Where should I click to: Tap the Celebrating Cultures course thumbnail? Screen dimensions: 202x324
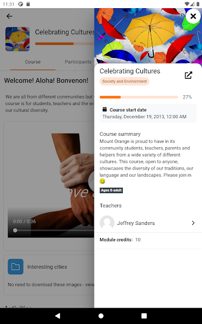[x=17, y=39]
